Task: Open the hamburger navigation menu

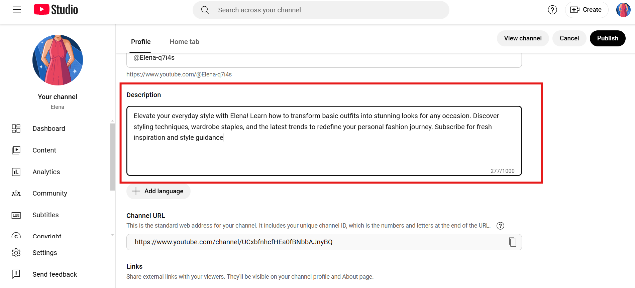Action: 17,10
